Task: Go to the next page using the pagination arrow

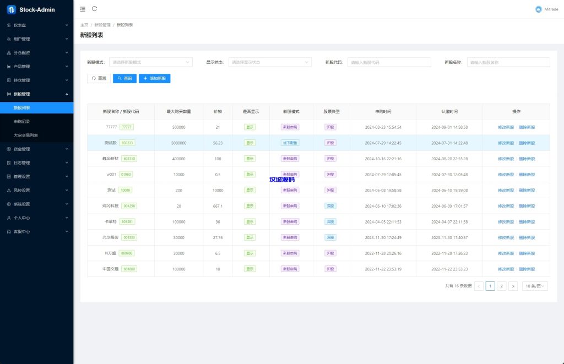Action: 513,286
